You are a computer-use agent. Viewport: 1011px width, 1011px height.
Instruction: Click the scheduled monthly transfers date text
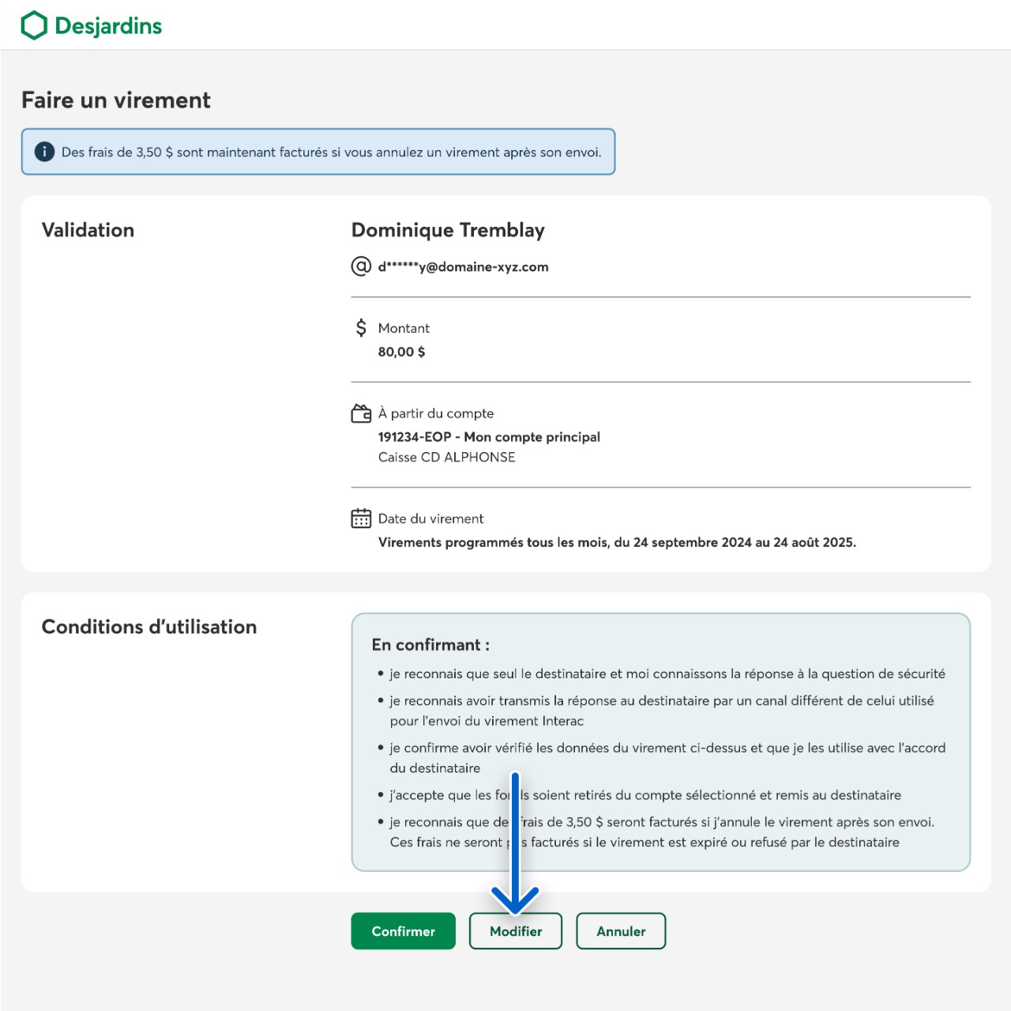point(617,542)
